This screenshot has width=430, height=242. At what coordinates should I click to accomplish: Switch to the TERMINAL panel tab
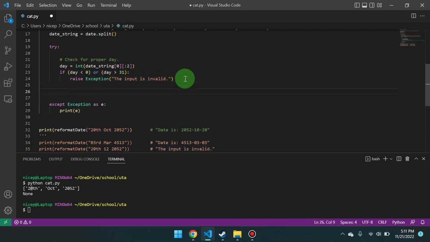(116, 159)
